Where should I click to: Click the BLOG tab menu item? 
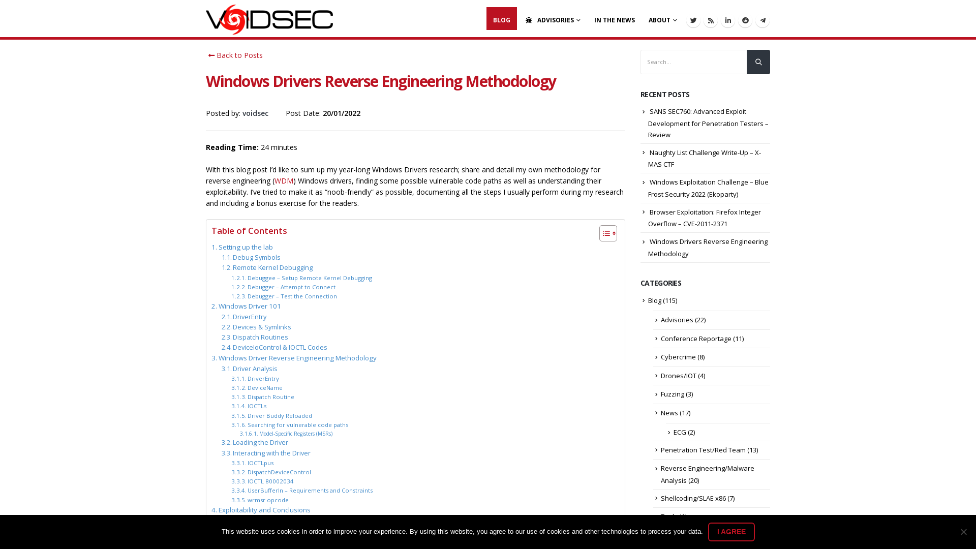tap(501, 19)
